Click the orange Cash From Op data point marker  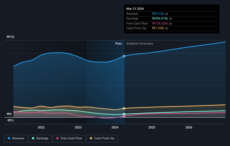[x=124, y=108]
